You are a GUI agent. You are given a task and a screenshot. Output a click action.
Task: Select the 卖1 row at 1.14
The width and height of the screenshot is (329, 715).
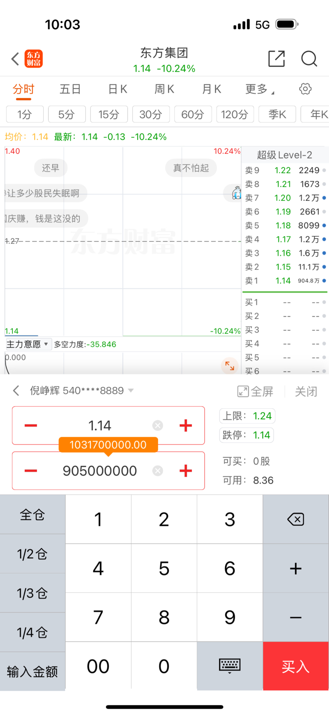tap(285, 281)
